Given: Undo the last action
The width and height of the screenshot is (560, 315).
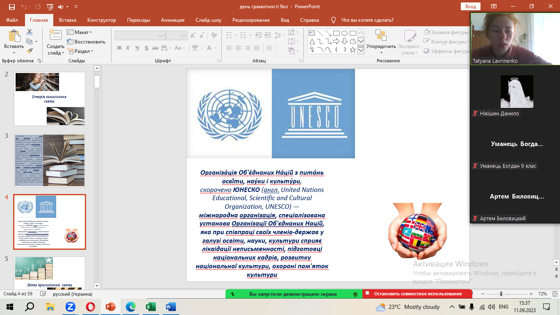Looking at the screenshot, I should coord(23,7).
